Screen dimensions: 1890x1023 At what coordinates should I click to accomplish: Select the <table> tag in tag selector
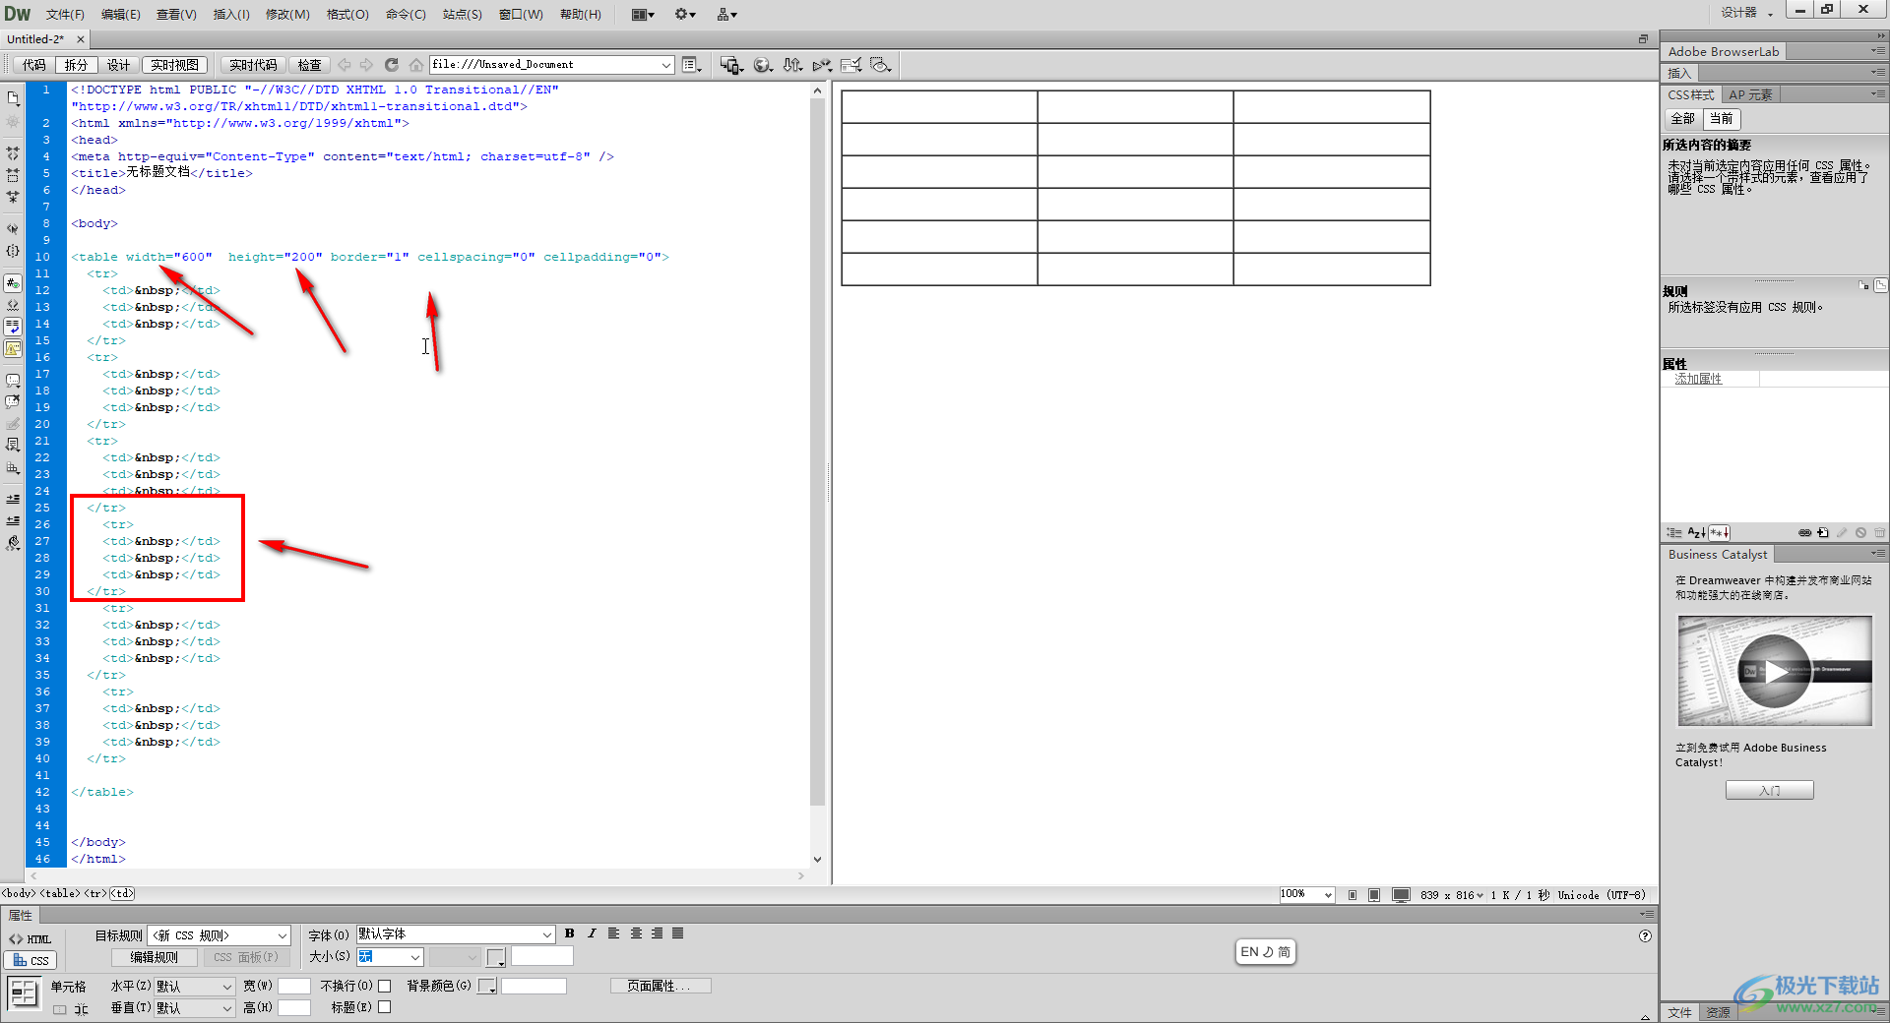[60, 893]
